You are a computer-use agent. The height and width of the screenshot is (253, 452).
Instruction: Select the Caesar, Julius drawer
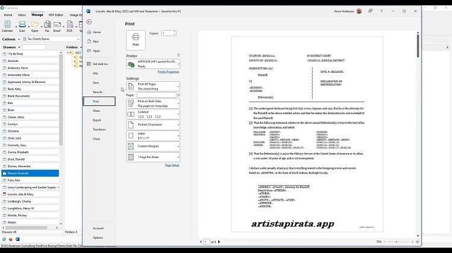30,117
